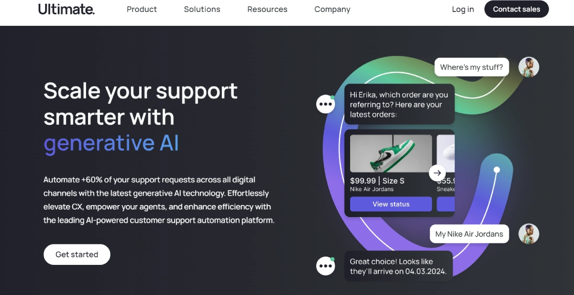
Task: Open the Company menu
Action: [x=332, y=9]
